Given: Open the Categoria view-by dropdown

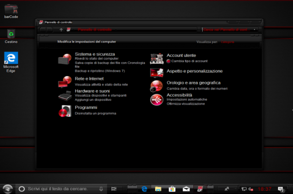Looking at the screenshot, I should tap(227, 42).
